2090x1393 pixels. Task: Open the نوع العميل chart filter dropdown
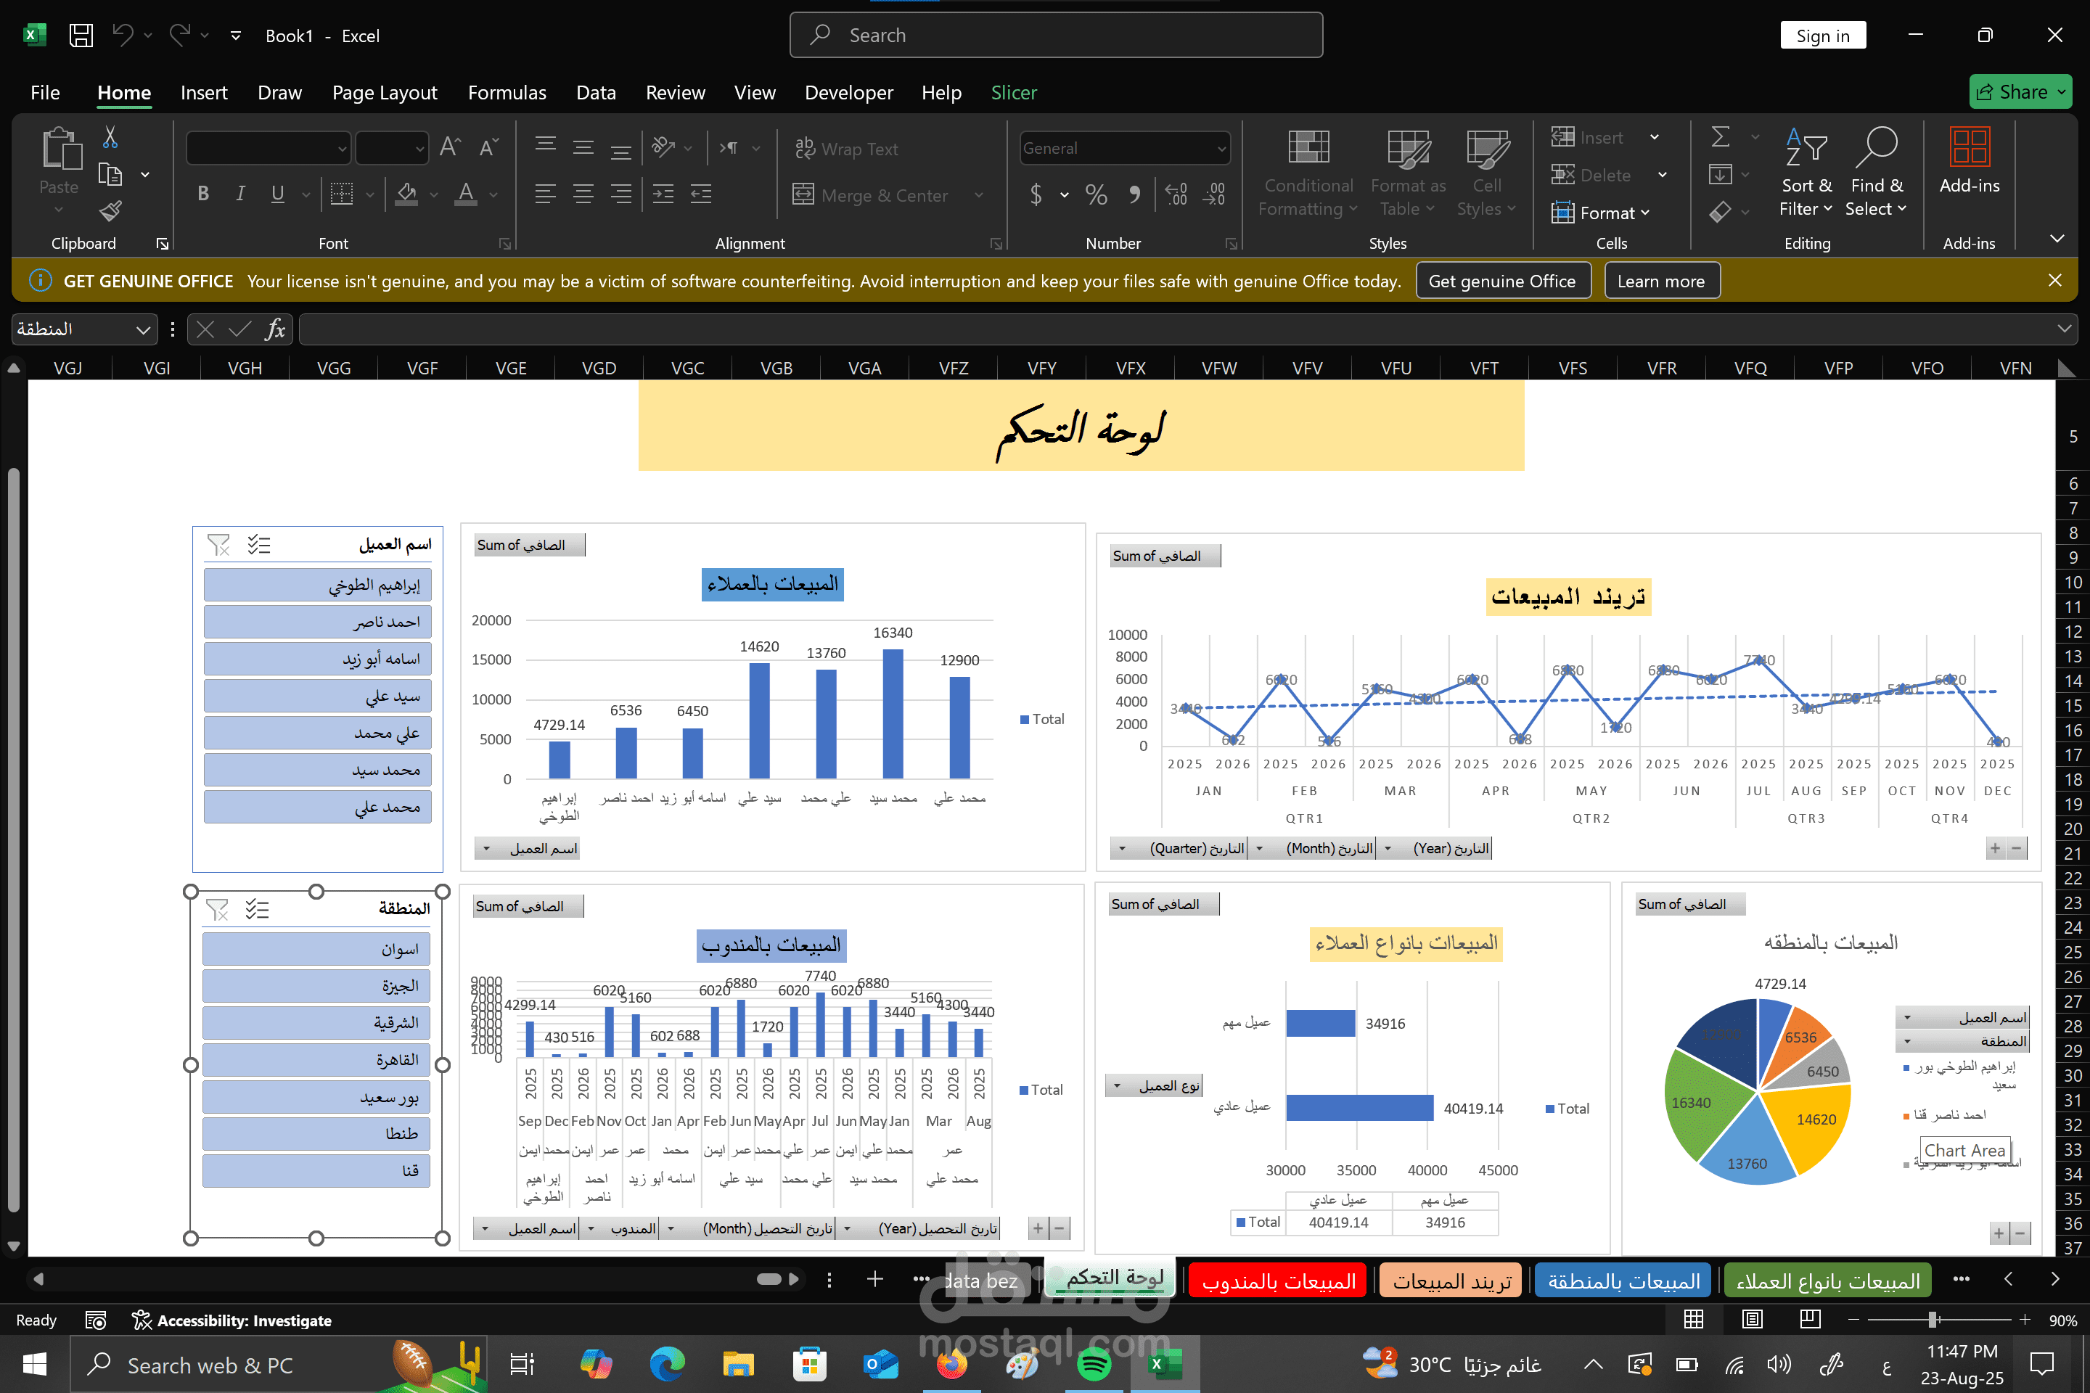pos(1119,1085)
